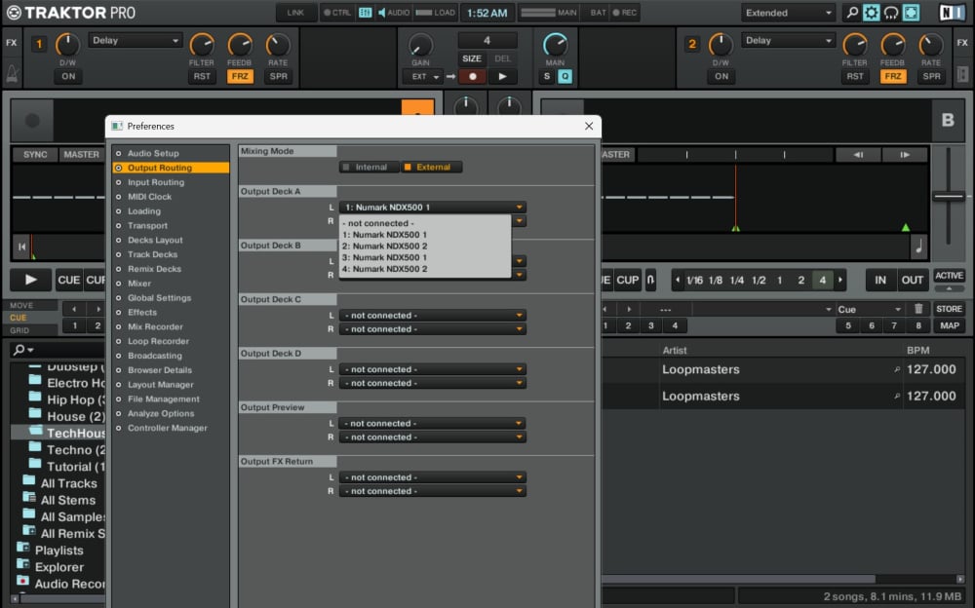Open the Audio Recordings red icon
Image resolution: width=975 pixels, height=608 pixels.
pos(23,581)
